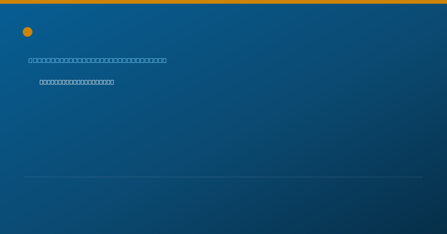The height and width of the screenshot is (234, 447).
Task: Click the first box of the light blue text line
Action: (x=31, y=60)
